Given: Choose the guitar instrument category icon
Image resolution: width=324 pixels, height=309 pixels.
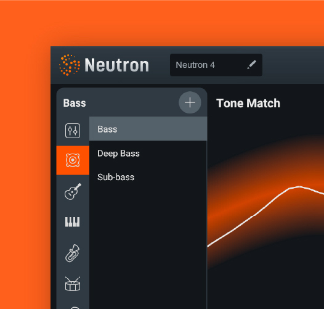Looking at the screenshot, I should [73, 191].
